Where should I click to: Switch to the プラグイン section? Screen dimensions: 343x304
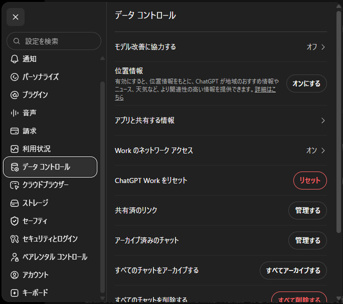point(50,95)
